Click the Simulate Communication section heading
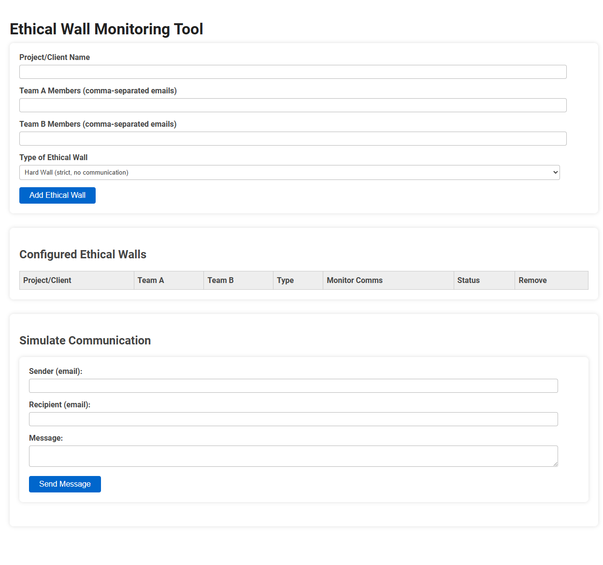The width and height of the screenshot is (603, 565). (x=85, y=341)
